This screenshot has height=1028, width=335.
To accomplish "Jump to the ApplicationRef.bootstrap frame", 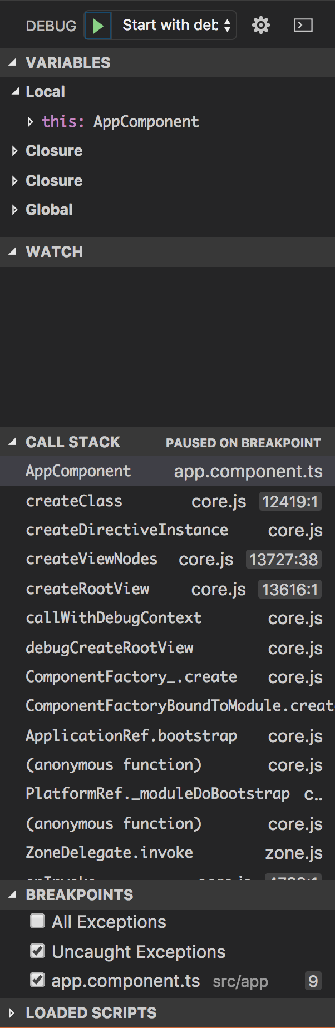I will click(x=131, y=736).
